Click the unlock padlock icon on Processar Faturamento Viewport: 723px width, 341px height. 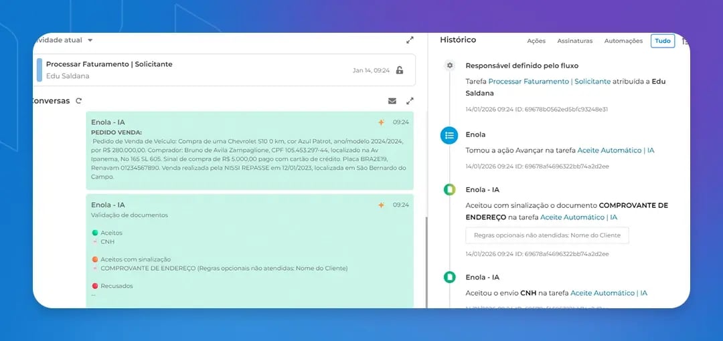coord(400,70)
